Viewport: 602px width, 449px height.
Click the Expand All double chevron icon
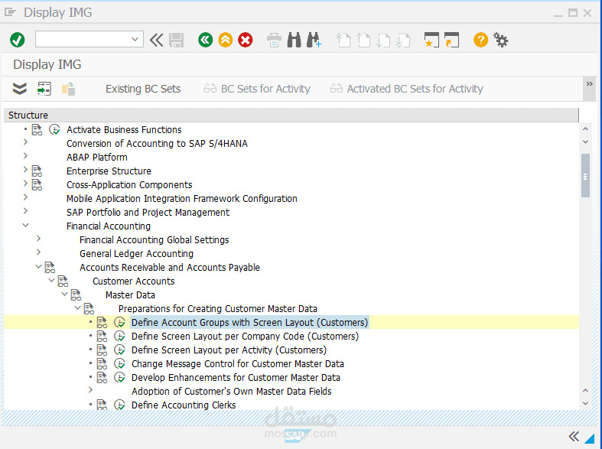coord(20,89)
